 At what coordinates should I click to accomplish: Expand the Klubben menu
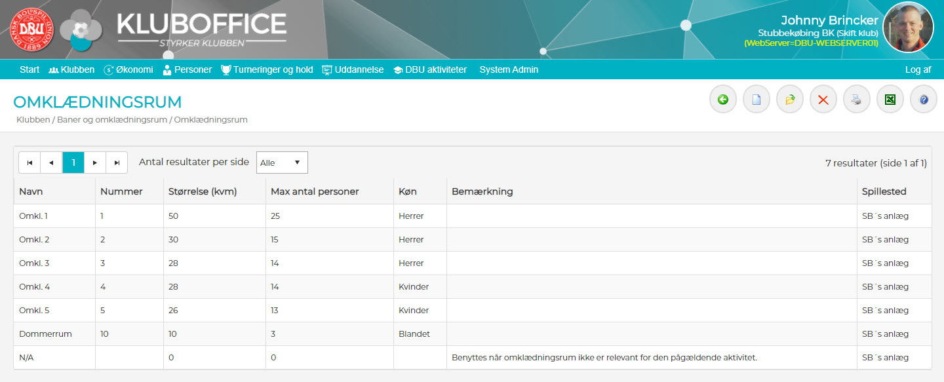(x=71, y=69)
